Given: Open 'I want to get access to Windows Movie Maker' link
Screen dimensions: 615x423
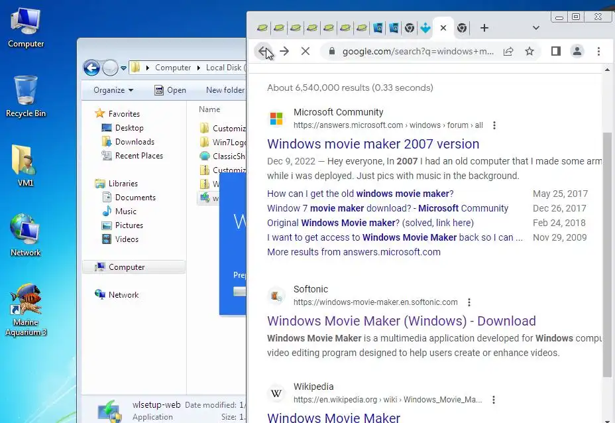Looking at the screenshot, I should pyautogui.click(x=394, y=237).
